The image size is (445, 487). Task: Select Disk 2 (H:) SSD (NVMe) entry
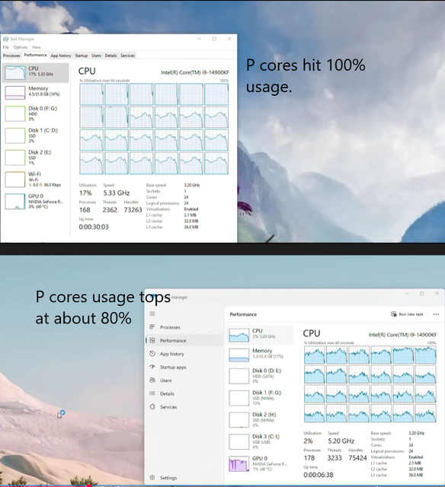260,419
